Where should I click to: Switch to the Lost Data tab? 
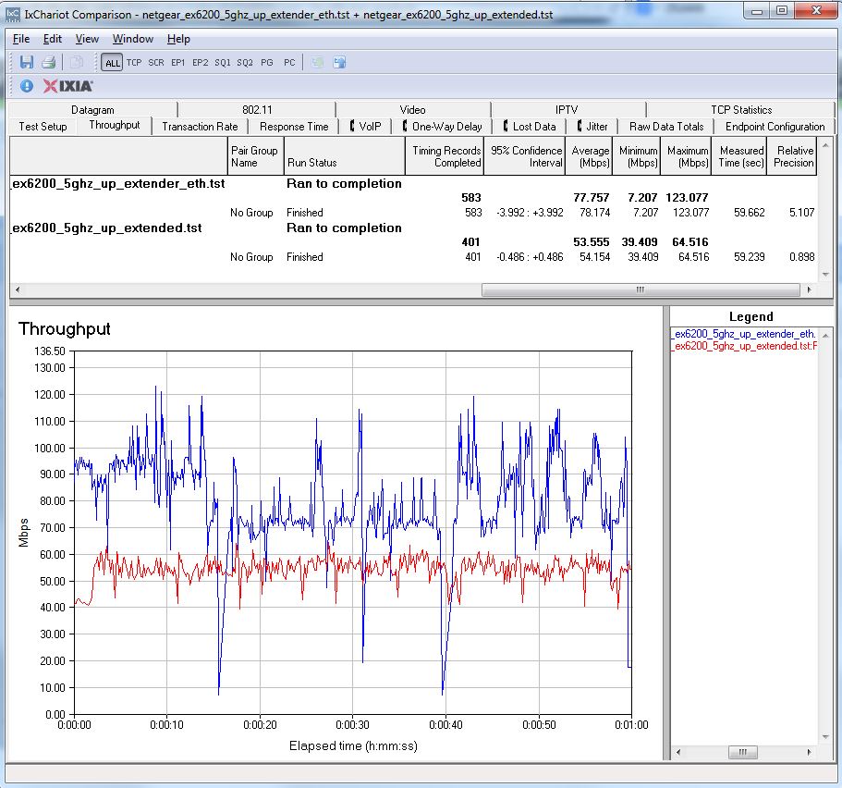529,127
